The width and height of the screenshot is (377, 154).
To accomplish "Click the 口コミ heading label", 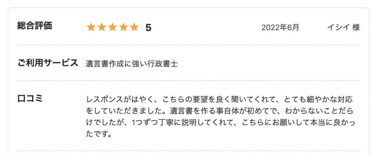I will (30, 99).
